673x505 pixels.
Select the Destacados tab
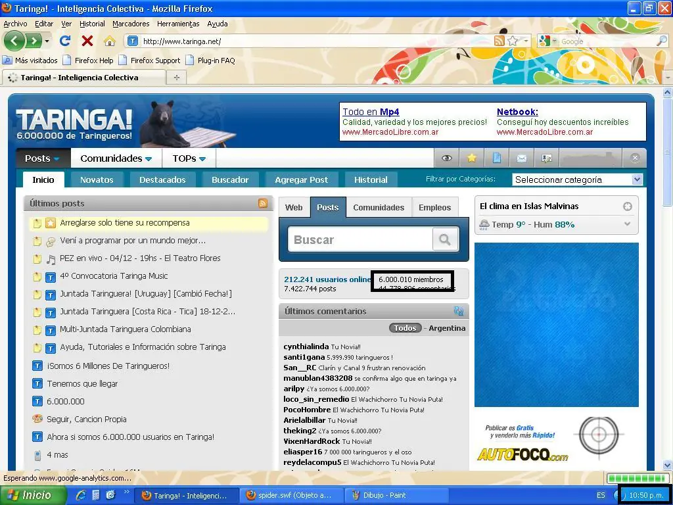(x=162, y=180)
